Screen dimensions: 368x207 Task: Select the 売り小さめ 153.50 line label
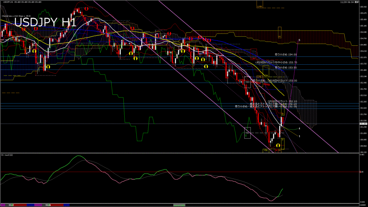pyautogui.click(x=286, y=68)
